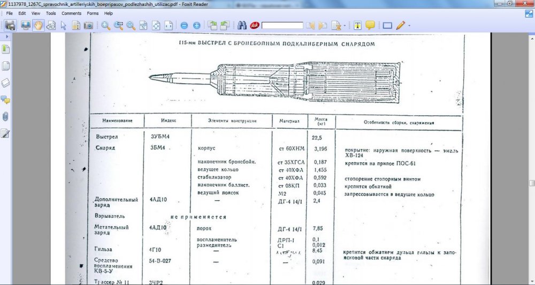Click the text 'крепится обкаткой'
The height and width of the screenshot is (285, 535).
pos(368,187)
